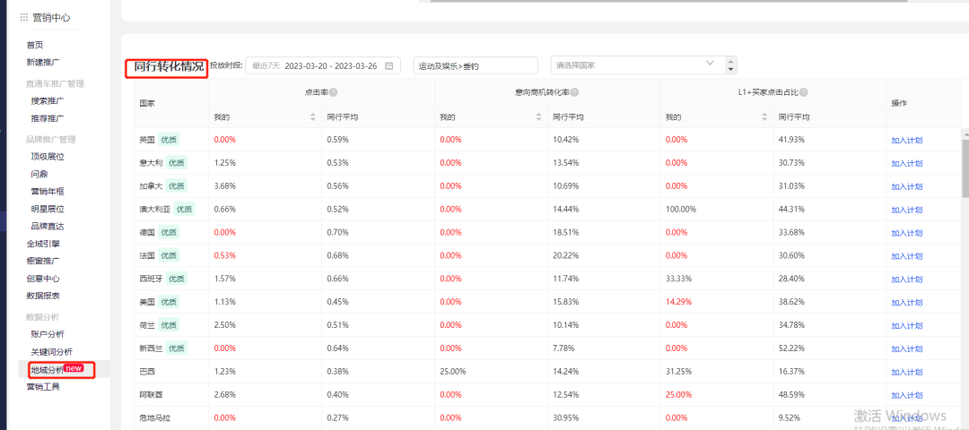Open 账户分析 in sidebar
This screenshot has height=430, width=969.
pos(48,334)
